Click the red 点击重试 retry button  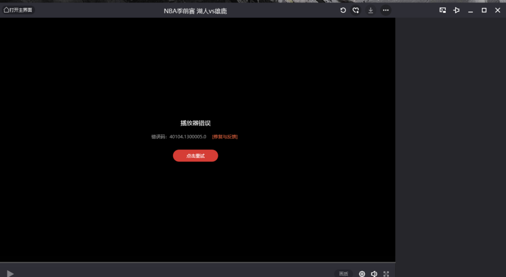tap(195, 156)
